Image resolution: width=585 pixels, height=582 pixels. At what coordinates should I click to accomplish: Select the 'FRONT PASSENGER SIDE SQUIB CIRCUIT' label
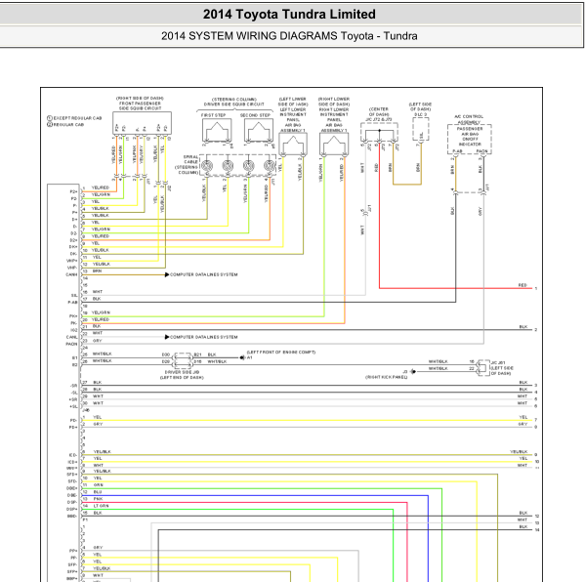coord(140,105)
